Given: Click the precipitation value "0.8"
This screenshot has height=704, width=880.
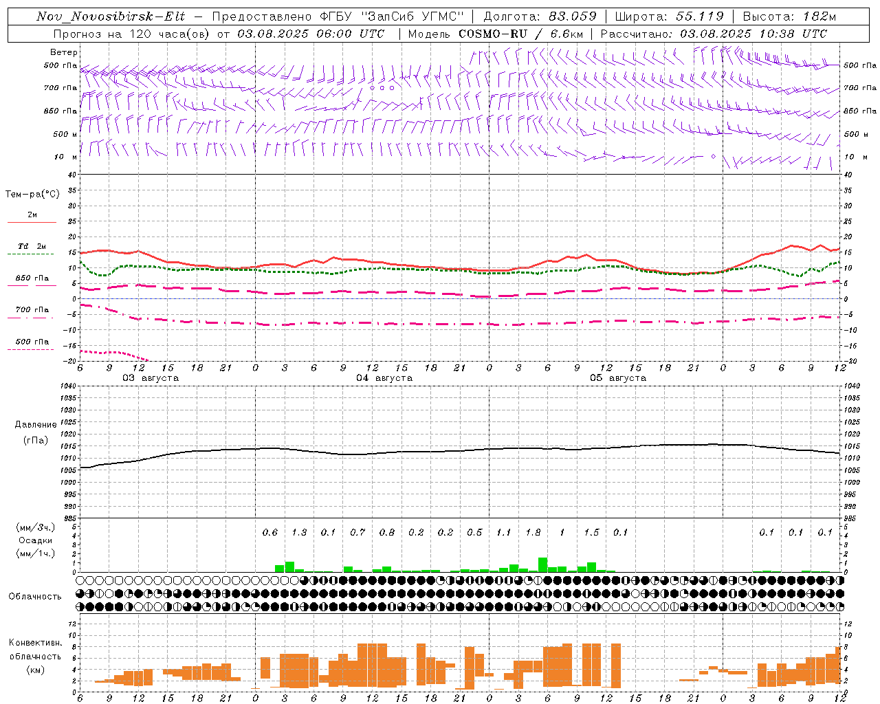Looking at the screenshot, I should [387, 533].
